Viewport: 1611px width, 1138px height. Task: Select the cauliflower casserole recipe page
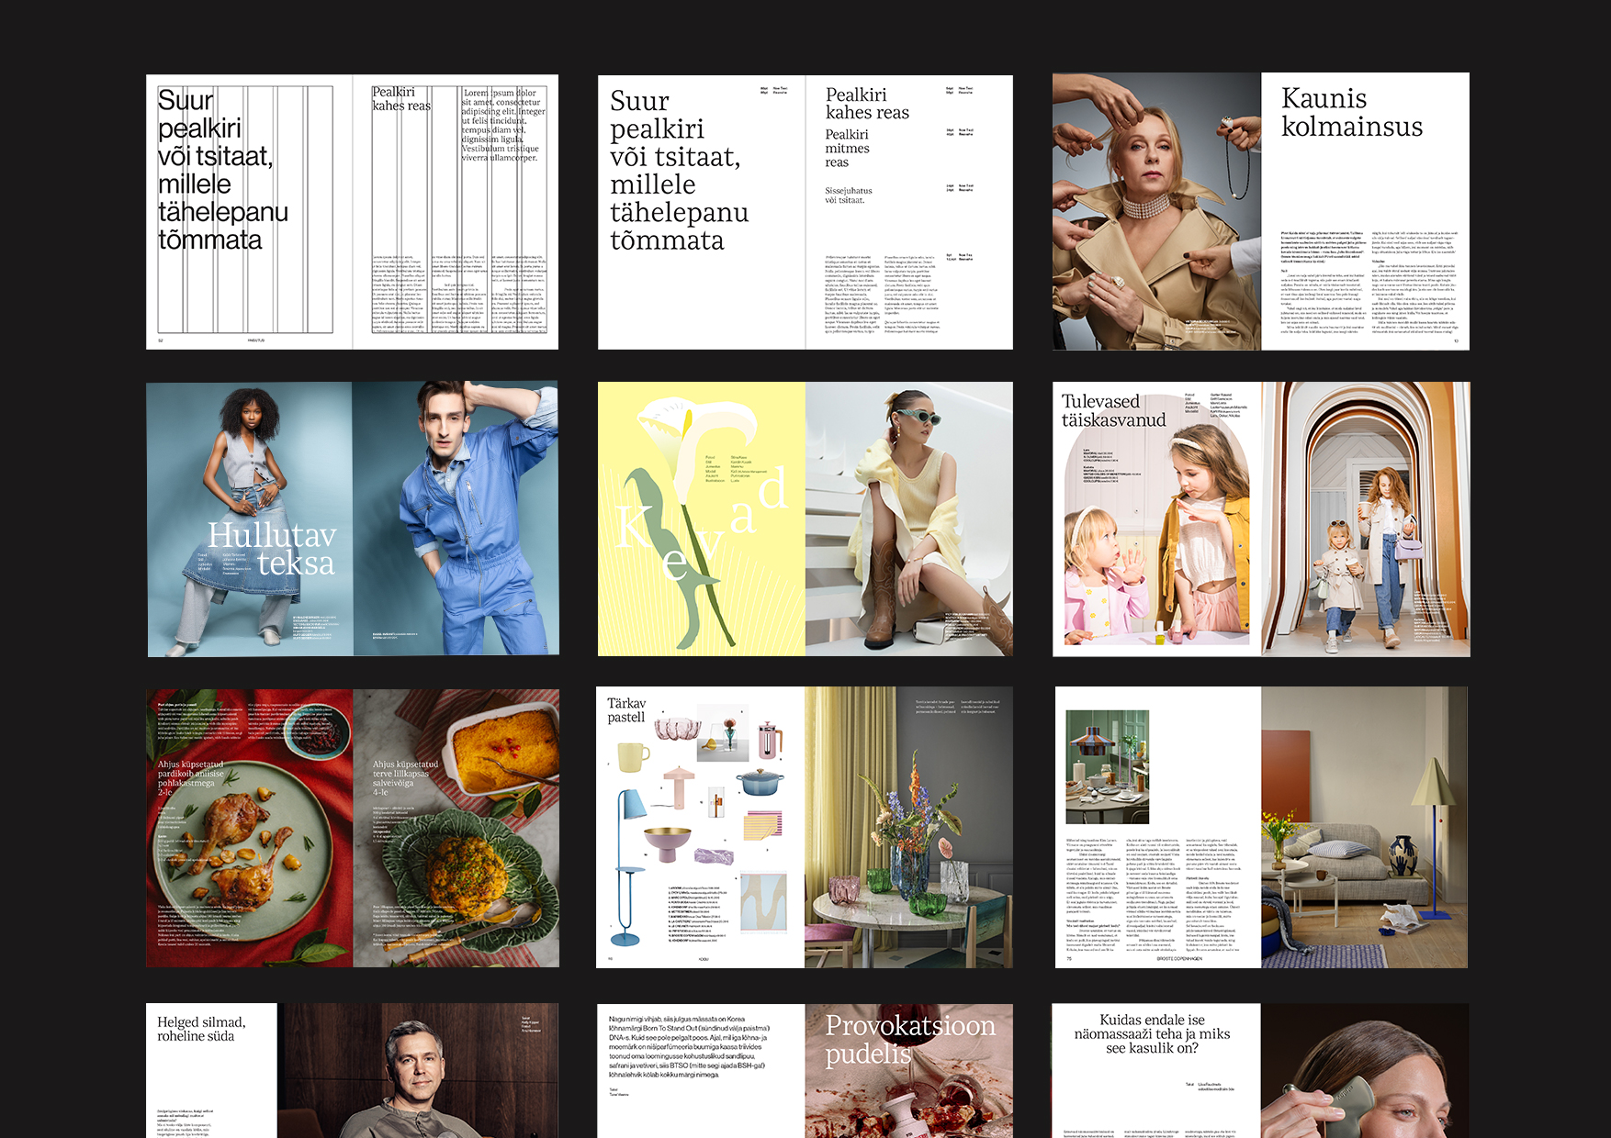[x=456, y=828]
